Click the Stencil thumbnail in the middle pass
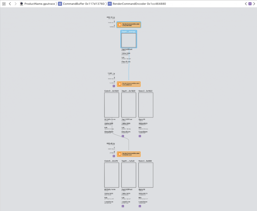The width and height of the screenshot is (257, 211). click(x=146, y=105)
